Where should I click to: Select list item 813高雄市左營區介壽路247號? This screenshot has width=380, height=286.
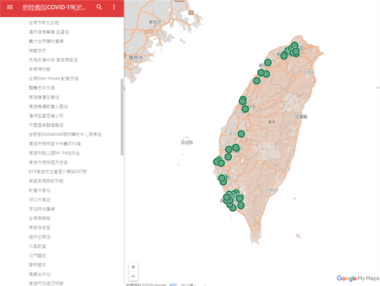[x=58, y=172]
